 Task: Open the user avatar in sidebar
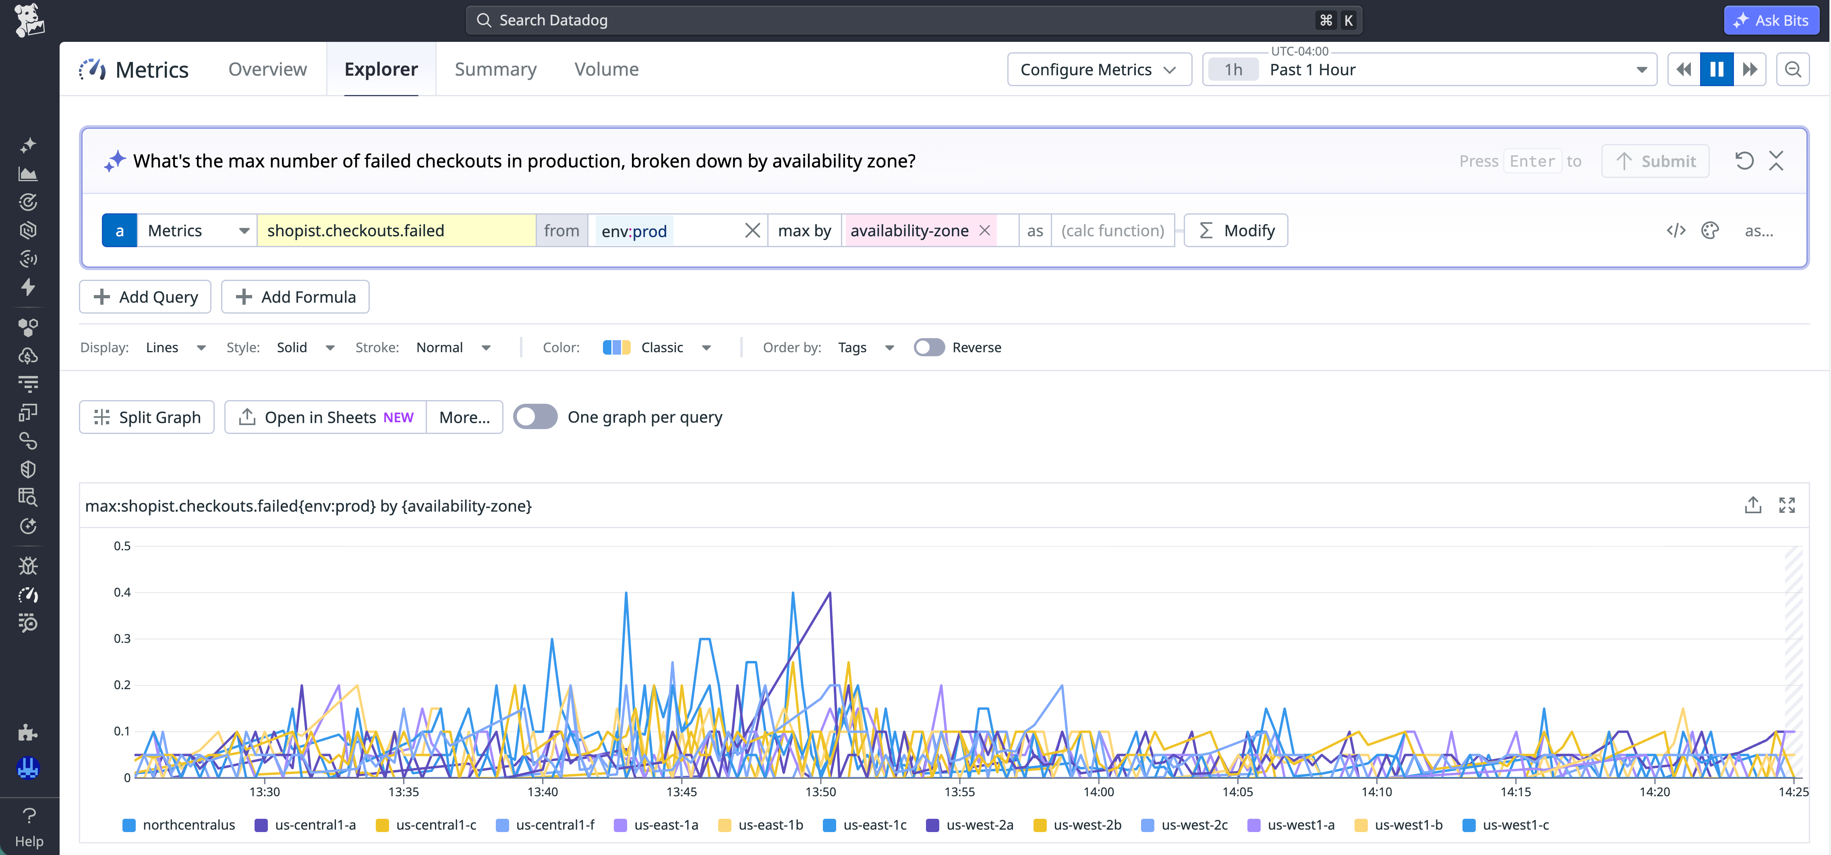[x=29, y=768]
